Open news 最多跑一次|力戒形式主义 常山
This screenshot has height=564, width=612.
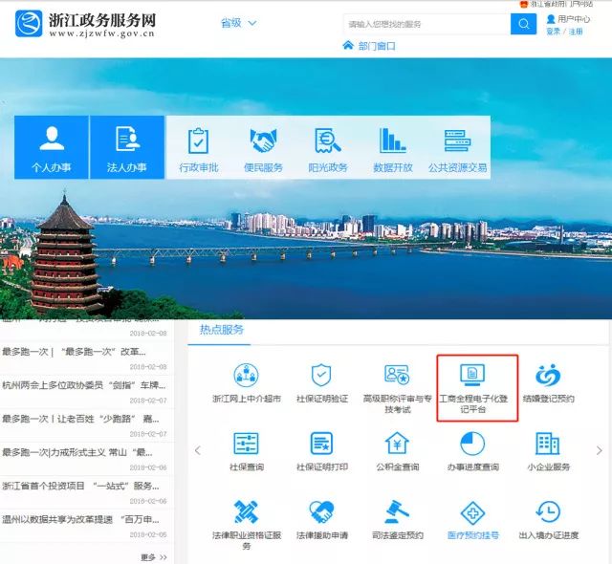77,452
